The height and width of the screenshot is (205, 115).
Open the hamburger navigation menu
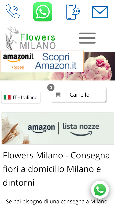pos(87,38)
